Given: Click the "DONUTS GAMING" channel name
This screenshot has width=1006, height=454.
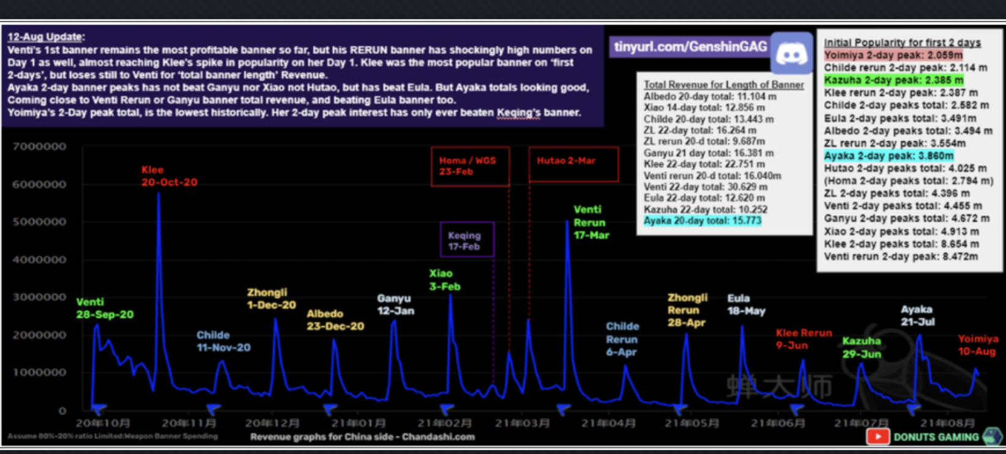Looking at the screenshot, I should pyautogui.click(x=936, y=437).
